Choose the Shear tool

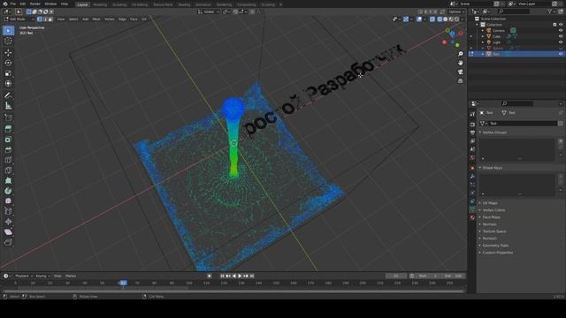pos(8,232)
